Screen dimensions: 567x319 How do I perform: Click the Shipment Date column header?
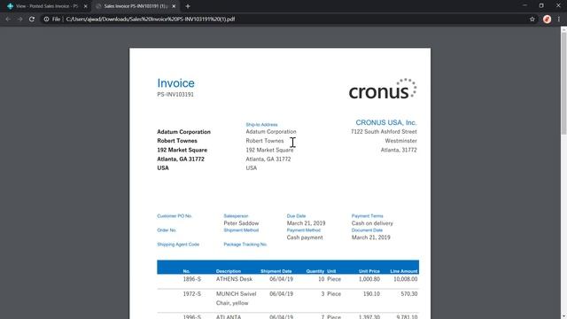click(x=276, y=271)
